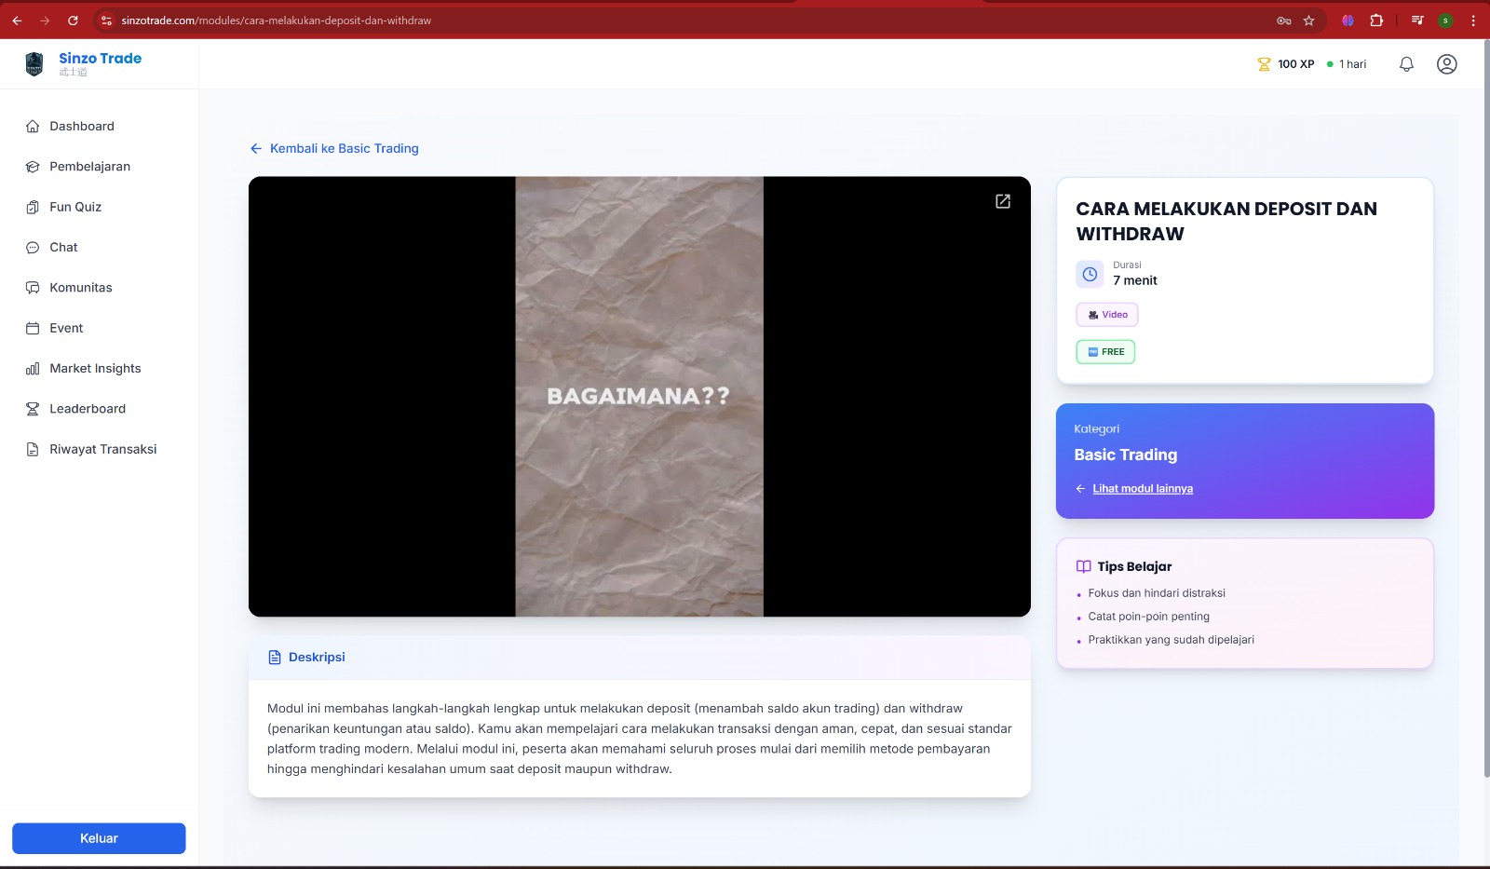Image resolution: width=1490 pixels, height=869 pixels.
Task: Go to Dashboard in sidebar
Action: (x=82, y=127)
